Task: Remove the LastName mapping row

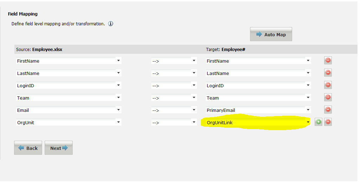Action: [328, 73]
